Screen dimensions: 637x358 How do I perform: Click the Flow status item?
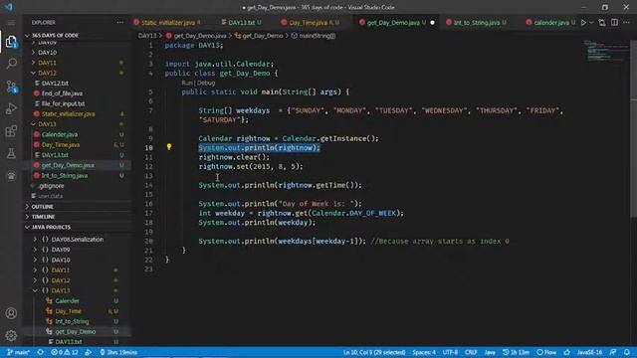coord(546,352)
